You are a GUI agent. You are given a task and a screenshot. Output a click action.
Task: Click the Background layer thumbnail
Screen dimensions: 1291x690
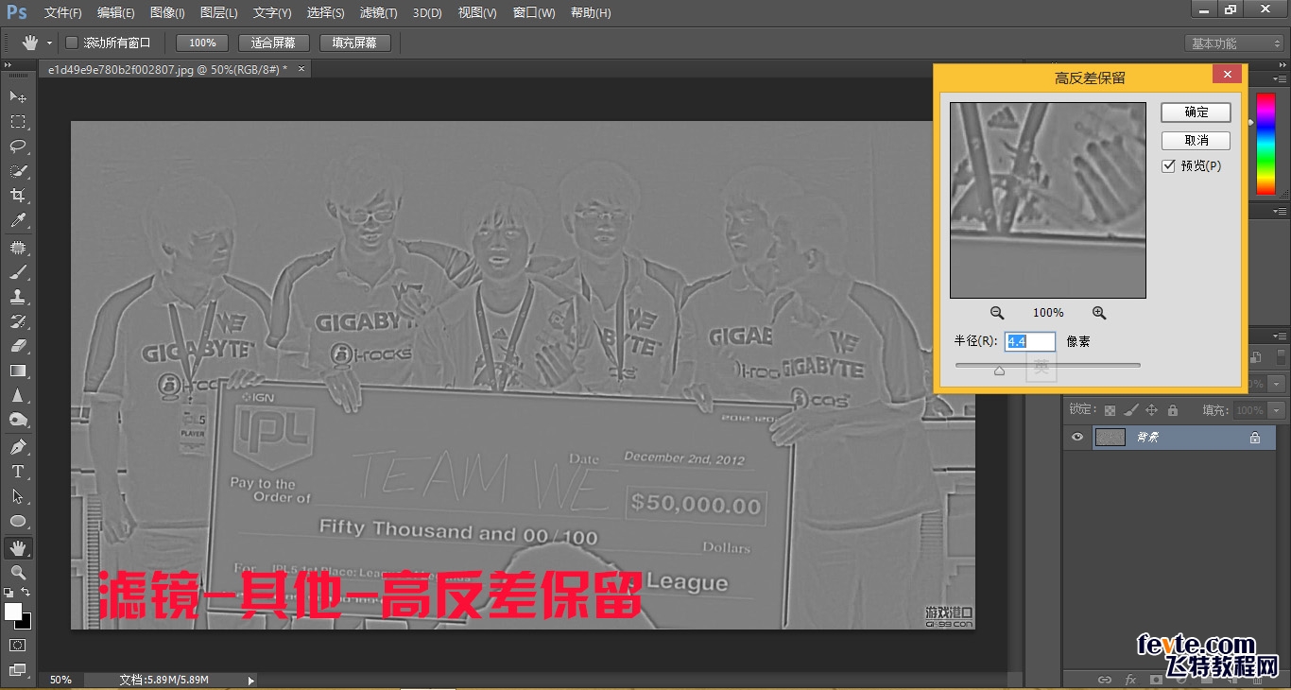pyautogui.click(x=1110, y=438)
